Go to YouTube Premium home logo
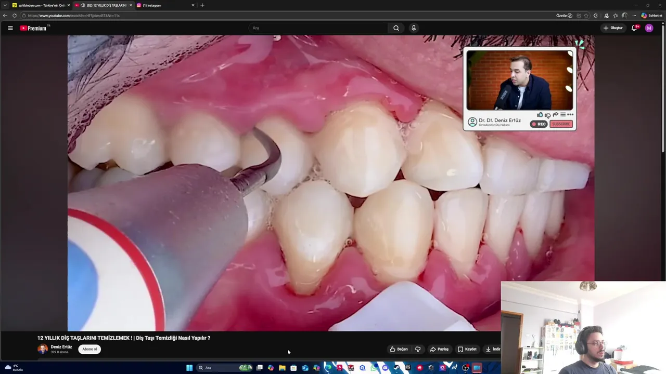 click(x=34, y=28)
